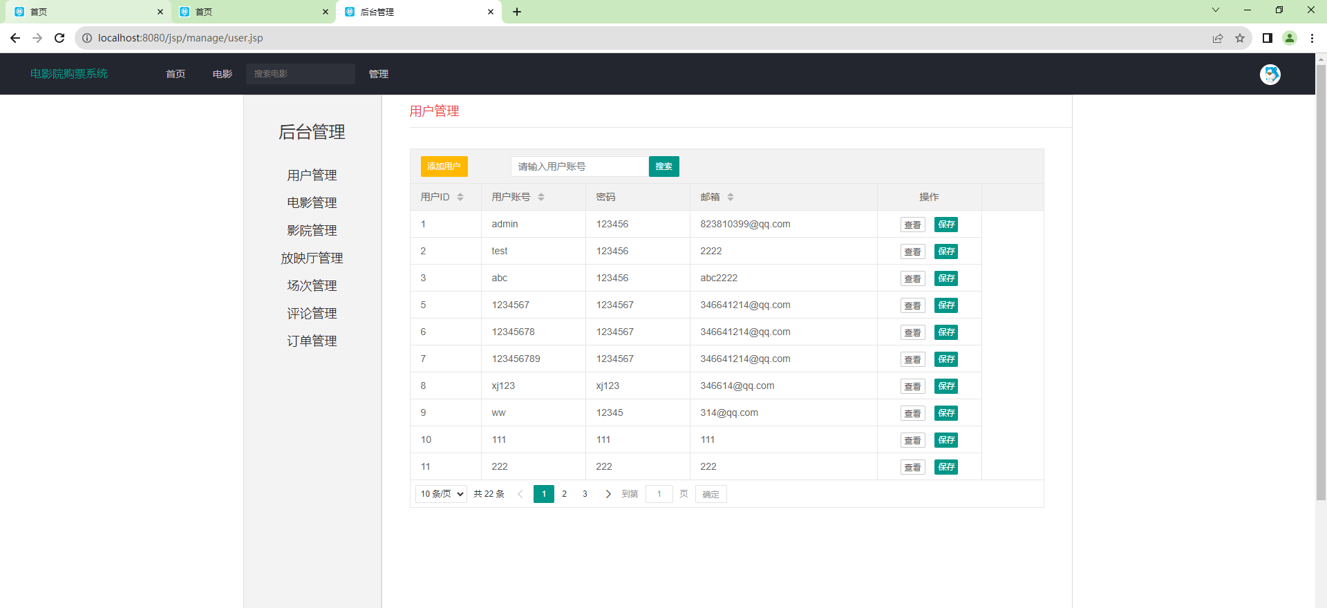Sort by 用户账号 column arrows

[x=541, y=197]
